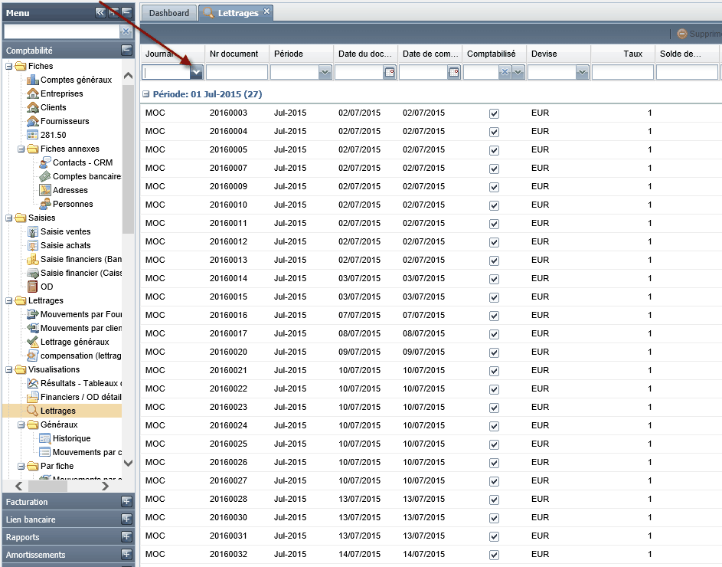Open the Journal filter dropdown
The height and width of the screenshot is (567, 722).
[x=197, y=72]
